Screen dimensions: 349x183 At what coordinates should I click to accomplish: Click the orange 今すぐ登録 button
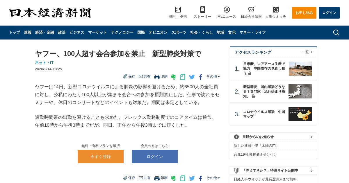click(101, 157)
